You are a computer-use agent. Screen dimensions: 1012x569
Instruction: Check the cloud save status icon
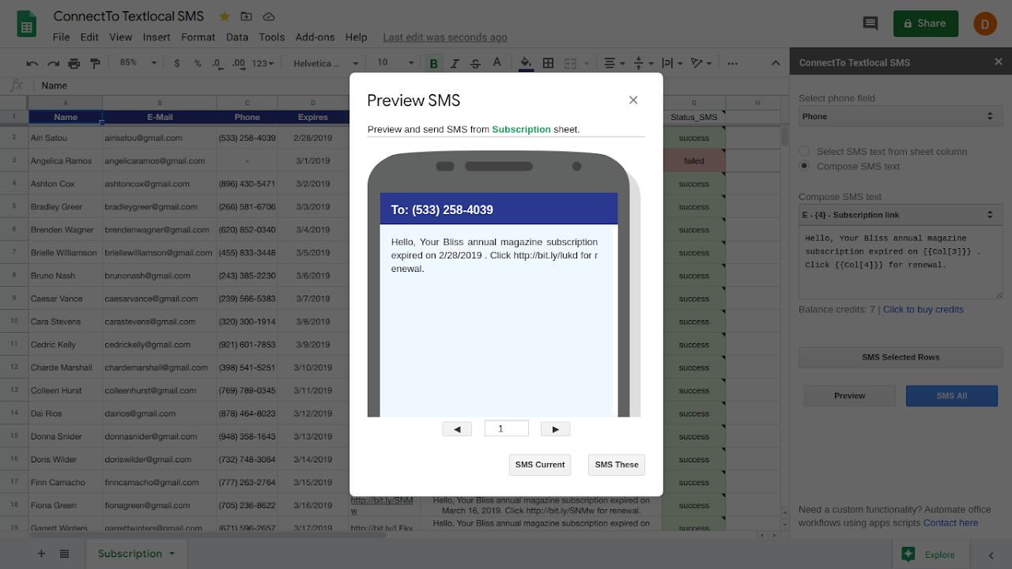(269, 16)
